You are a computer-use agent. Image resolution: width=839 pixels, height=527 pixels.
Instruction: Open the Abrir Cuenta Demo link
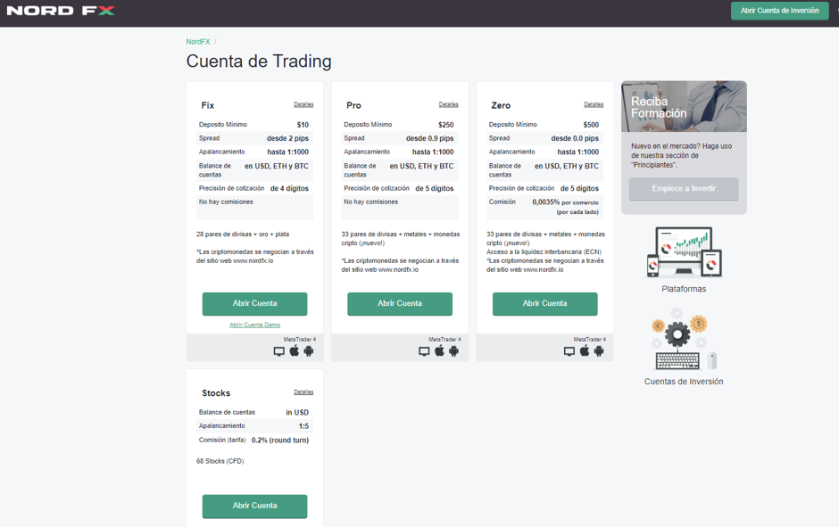point(254,324)
